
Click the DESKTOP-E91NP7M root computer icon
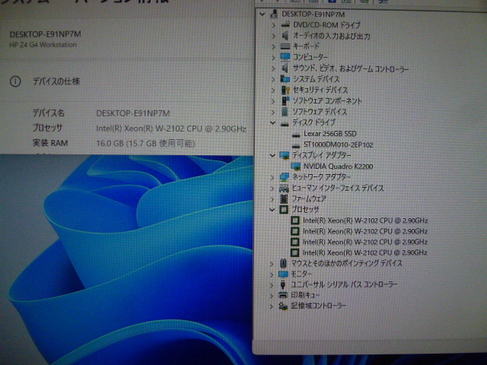pos(274,14)
